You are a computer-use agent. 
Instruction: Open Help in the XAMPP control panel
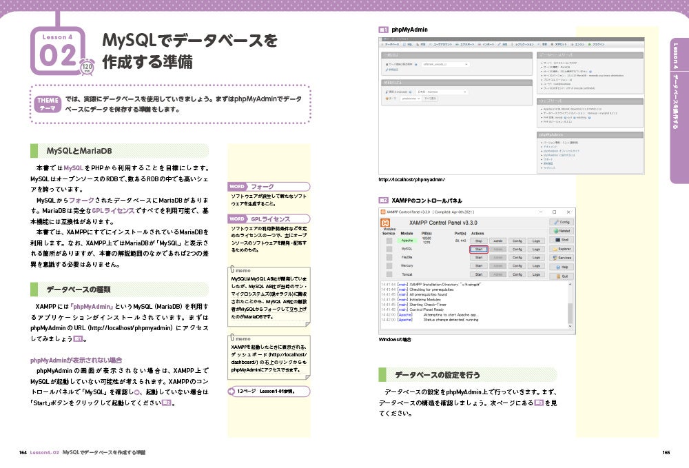click(561, 267)
